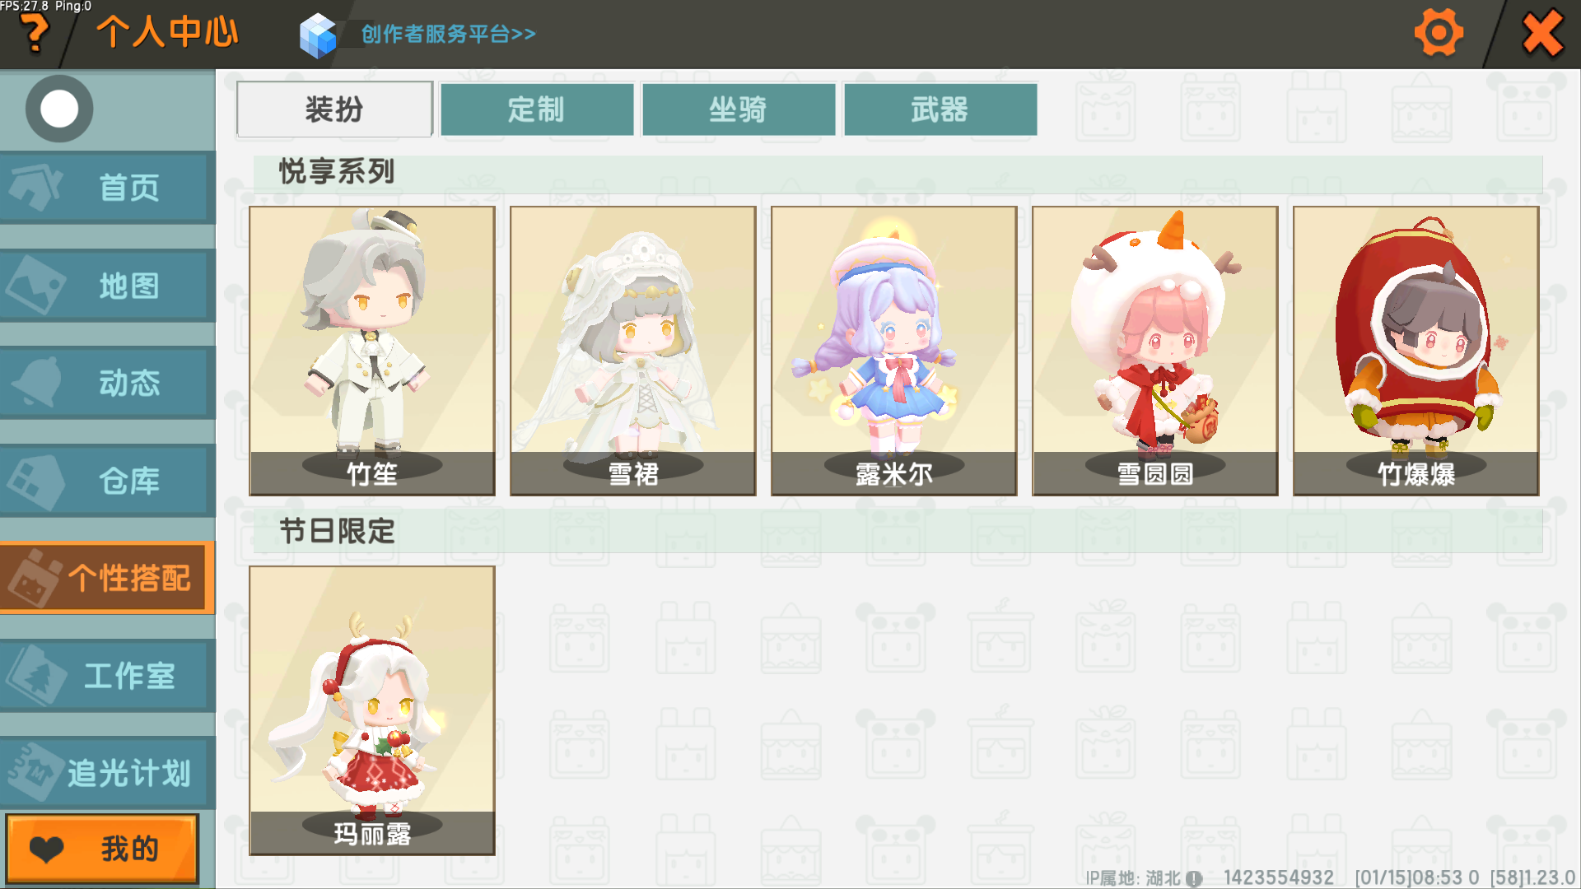The height and width of the screenshot is (889, 1581).
Task: Click the white circle avatar icon
Action: coord(58,109)
